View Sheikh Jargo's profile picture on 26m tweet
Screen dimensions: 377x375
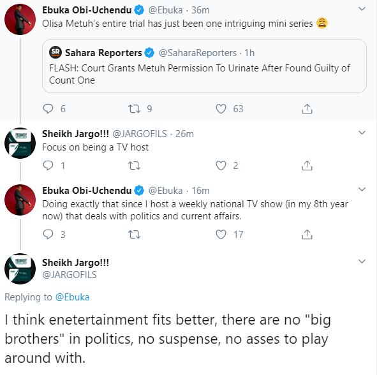[20, 143]
